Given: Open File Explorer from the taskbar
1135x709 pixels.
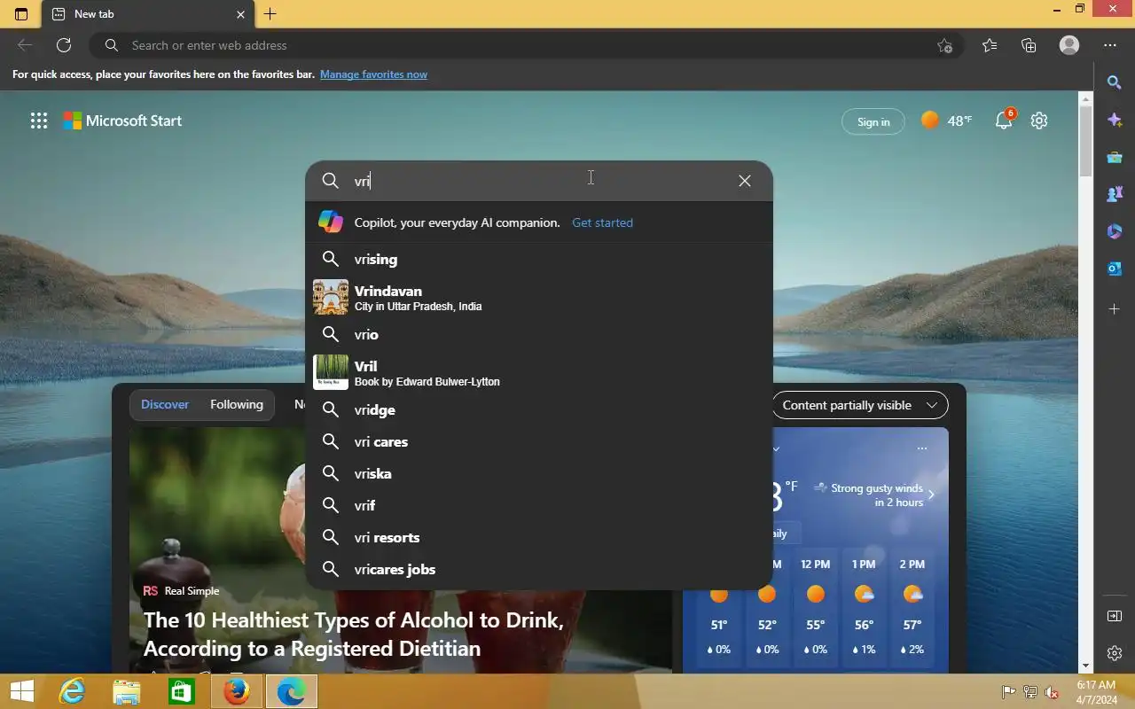Looking at the screenshot, I should 127,691.
